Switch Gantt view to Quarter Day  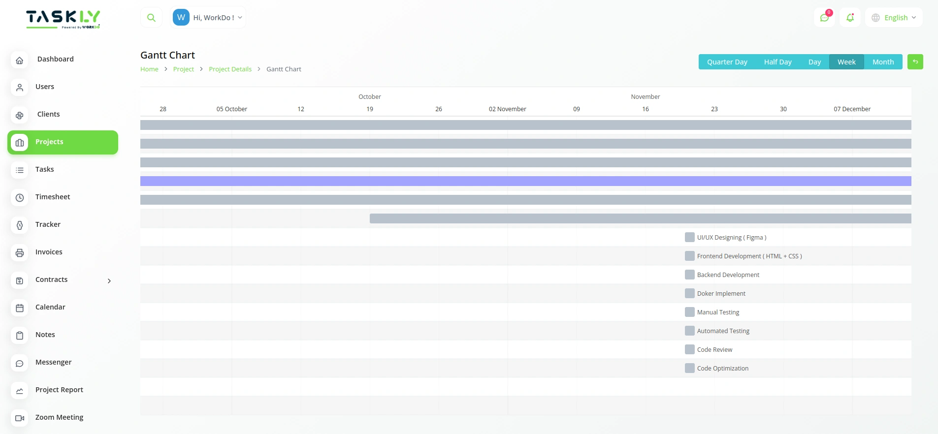[x=727, y=62]
